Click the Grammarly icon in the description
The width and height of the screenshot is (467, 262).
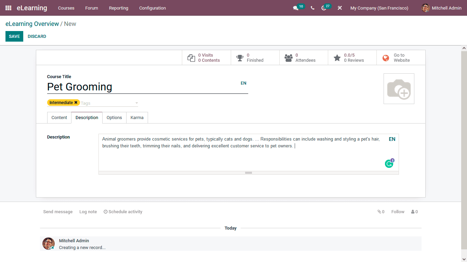(x=389, y=164)
